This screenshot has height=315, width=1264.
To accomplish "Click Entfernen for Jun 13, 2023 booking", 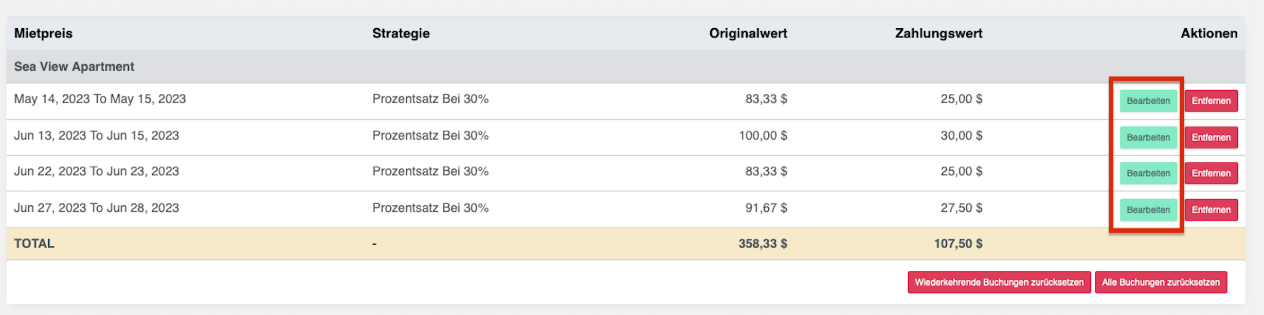I will [1211, 137].
